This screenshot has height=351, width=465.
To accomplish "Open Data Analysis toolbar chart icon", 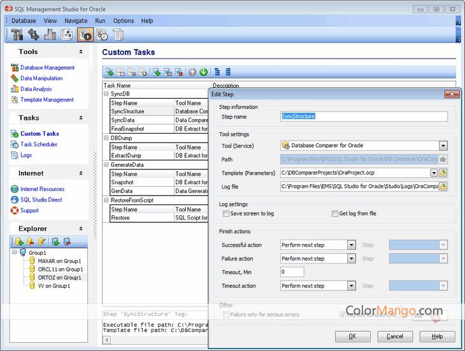I will click(50, 34).
